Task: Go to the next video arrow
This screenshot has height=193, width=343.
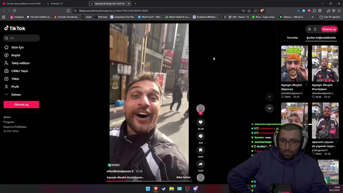Action: 270,108
